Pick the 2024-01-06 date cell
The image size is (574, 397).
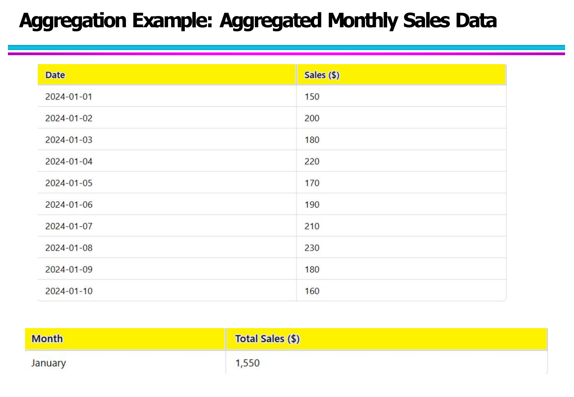(69, 205)
